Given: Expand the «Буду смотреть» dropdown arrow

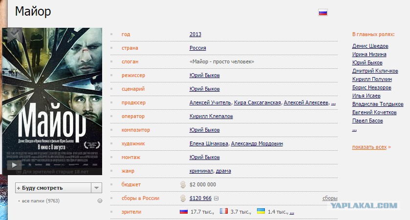Looking at the screenshot, I should click(96, 188).
